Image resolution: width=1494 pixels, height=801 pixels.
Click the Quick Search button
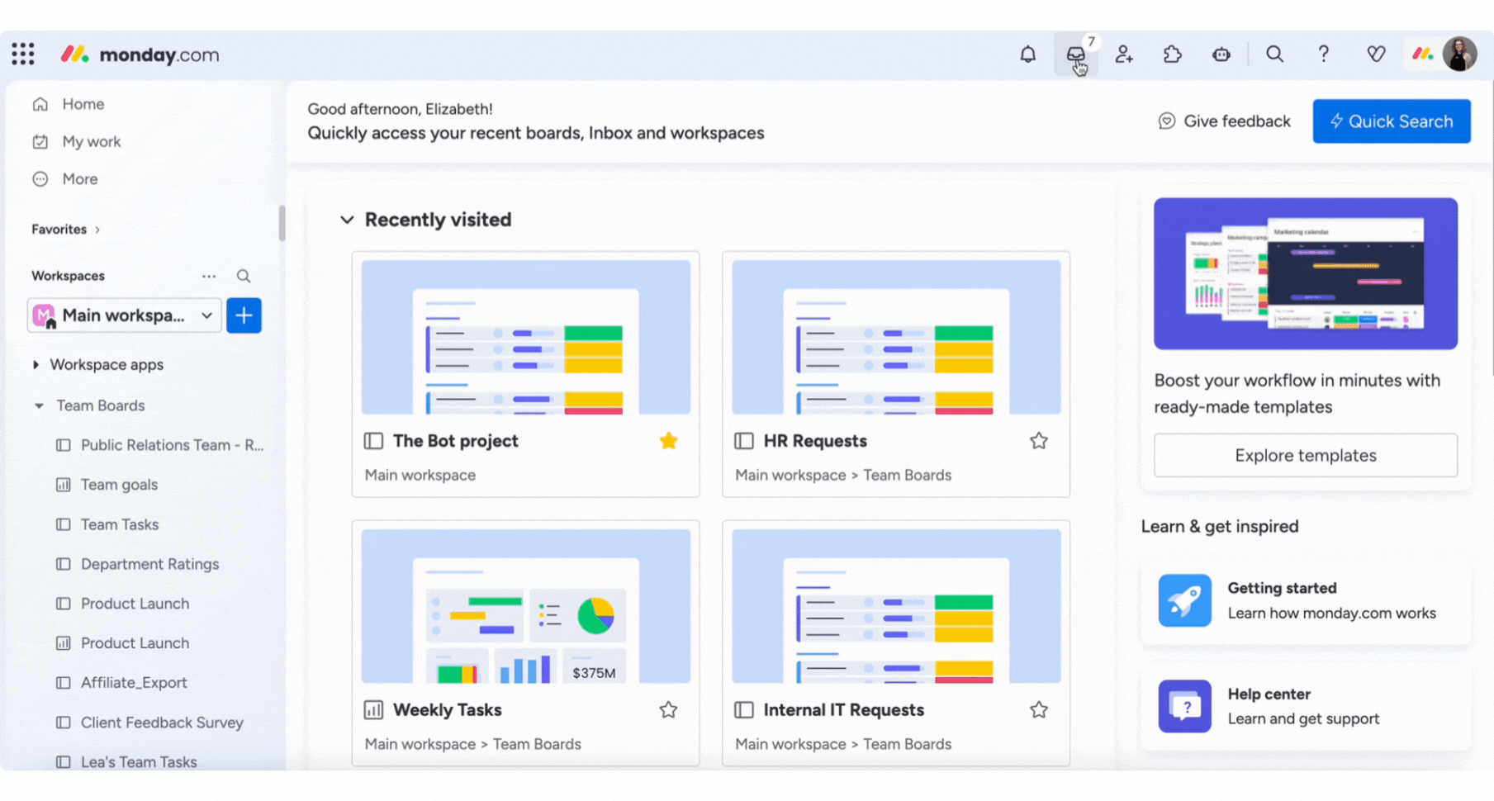point(1391,121)
